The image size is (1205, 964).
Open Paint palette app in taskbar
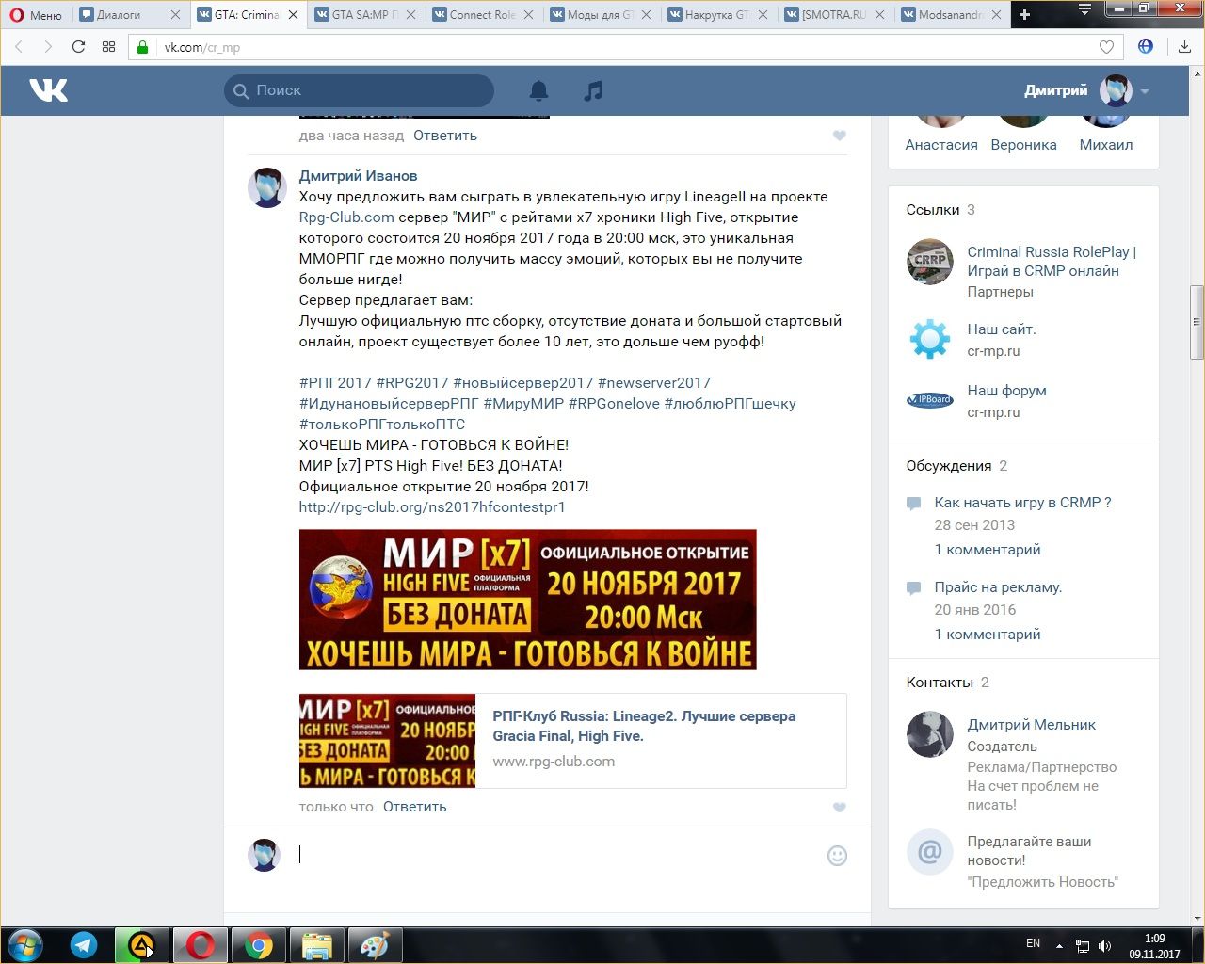click(374, 945)
